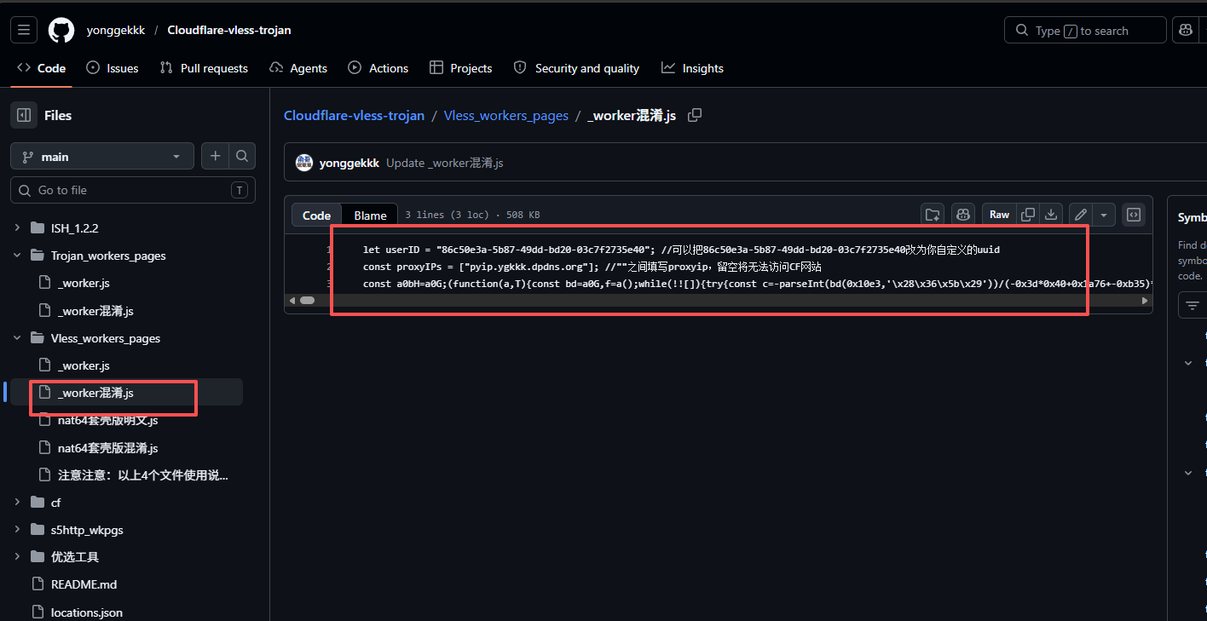Open more edit options dropdown arrow

tap(1104, 215)
